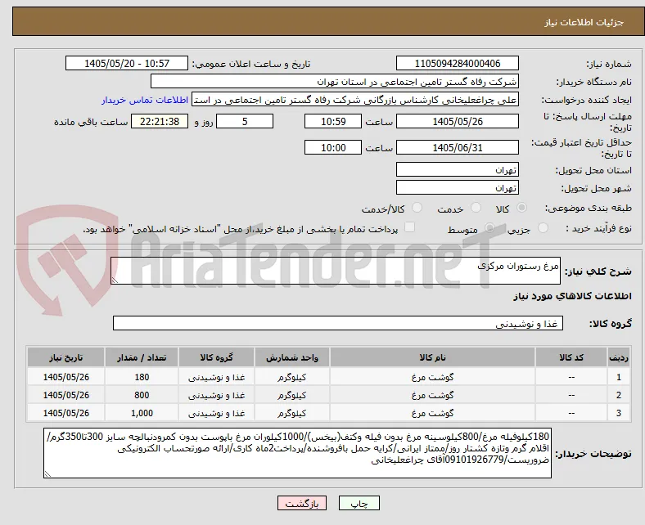Click the ردیف column header
The height and width of the screenshot is (525, 645).
tap(618, 357)
